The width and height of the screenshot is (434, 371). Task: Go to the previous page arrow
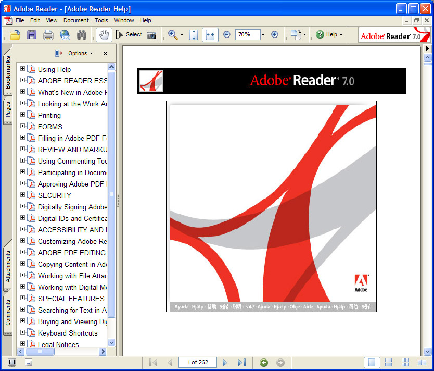coord(170,363)
